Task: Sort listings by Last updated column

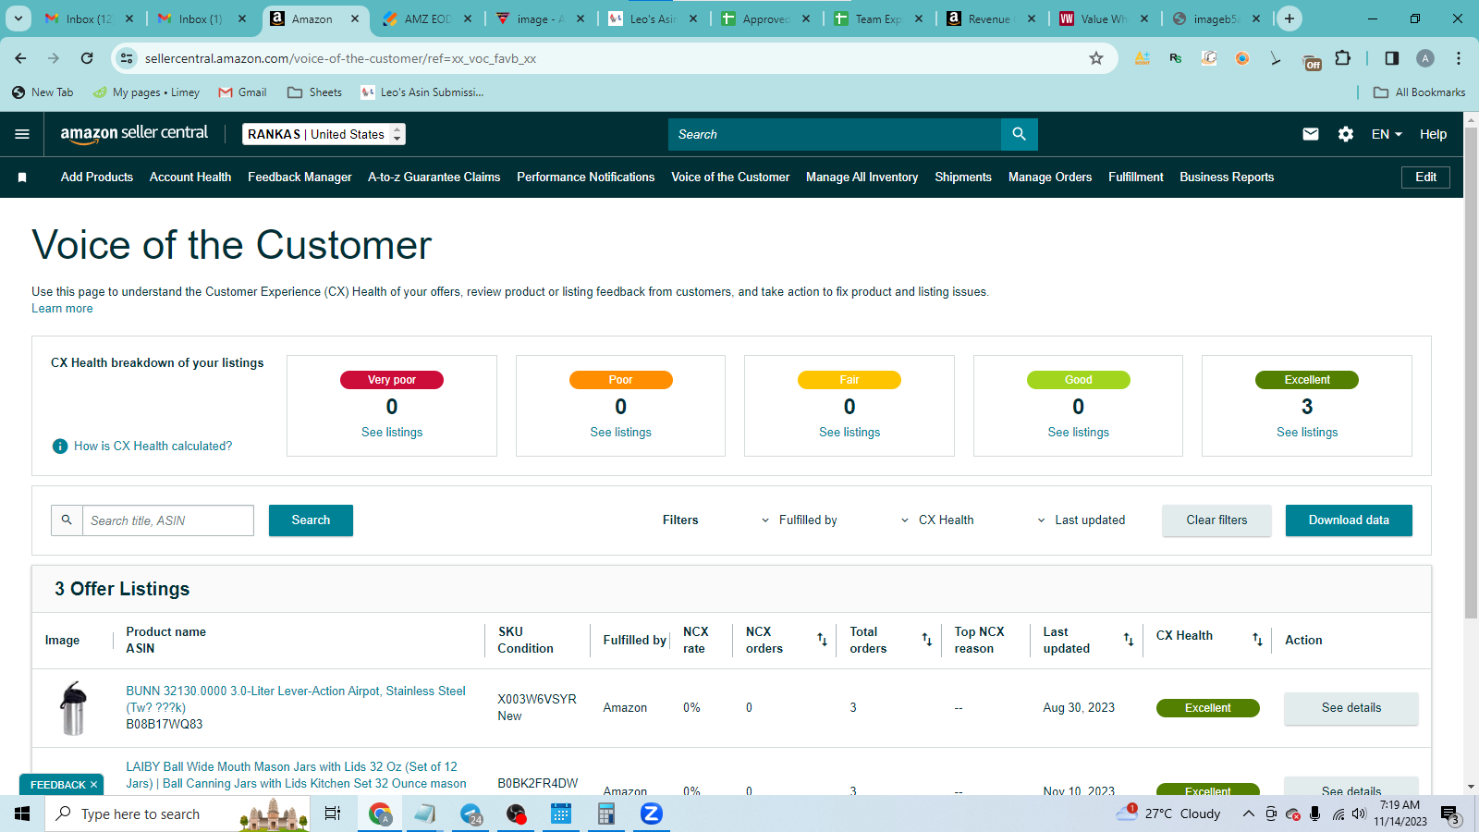Action: pyautogui.click(x=1128, y=640)
